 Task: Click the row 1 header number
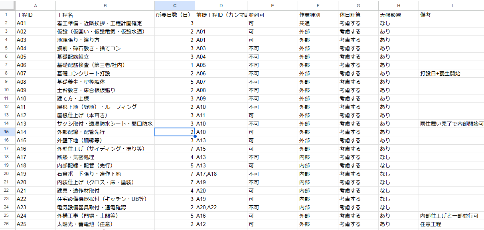click(x=8, y=15)
